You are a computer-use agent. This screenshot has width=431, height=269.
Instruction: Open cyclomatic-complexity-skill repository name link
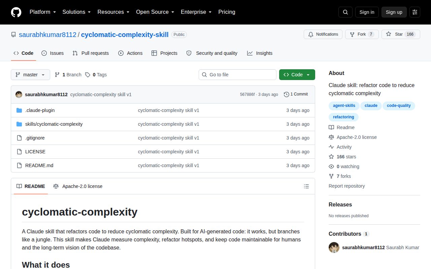tap(125, 35)
